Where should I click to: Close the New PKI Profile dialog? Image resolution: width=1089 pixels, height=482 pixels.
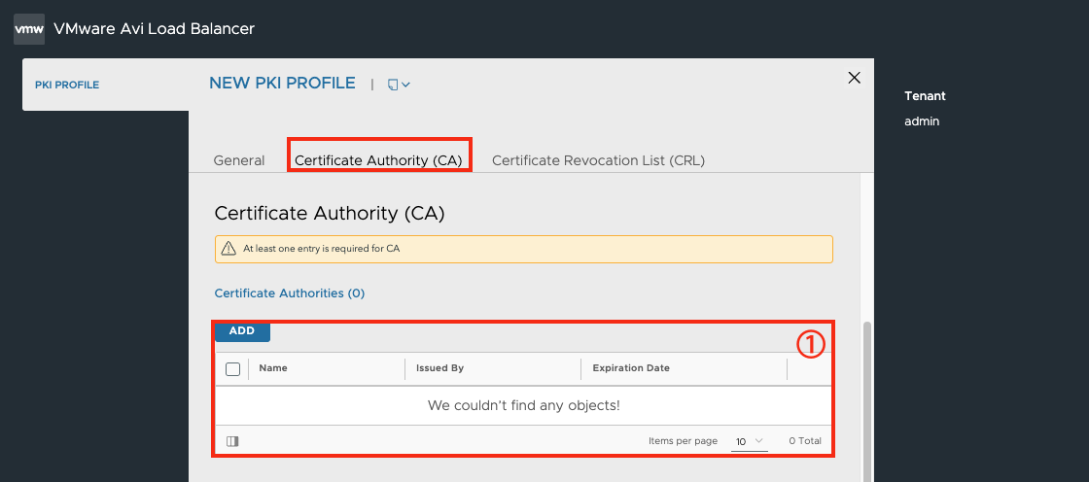(x=855, y=78)
